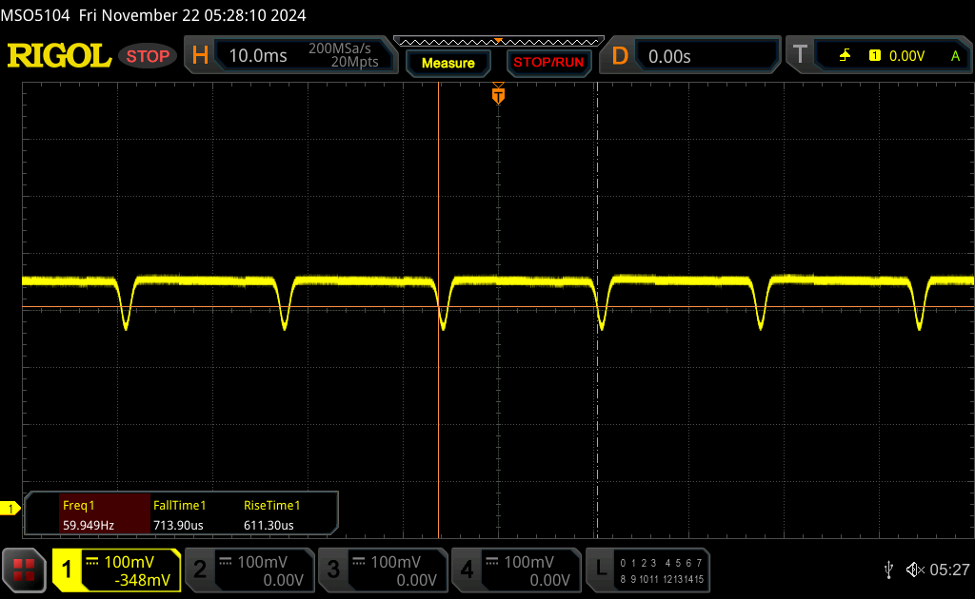
Task: Toggle channel 1 number button
Action: pos(67,570)
